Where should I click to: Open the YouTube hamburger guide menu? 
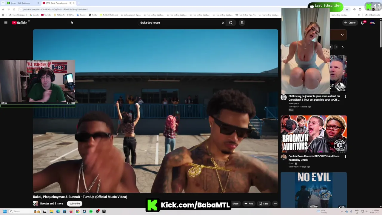6,23
